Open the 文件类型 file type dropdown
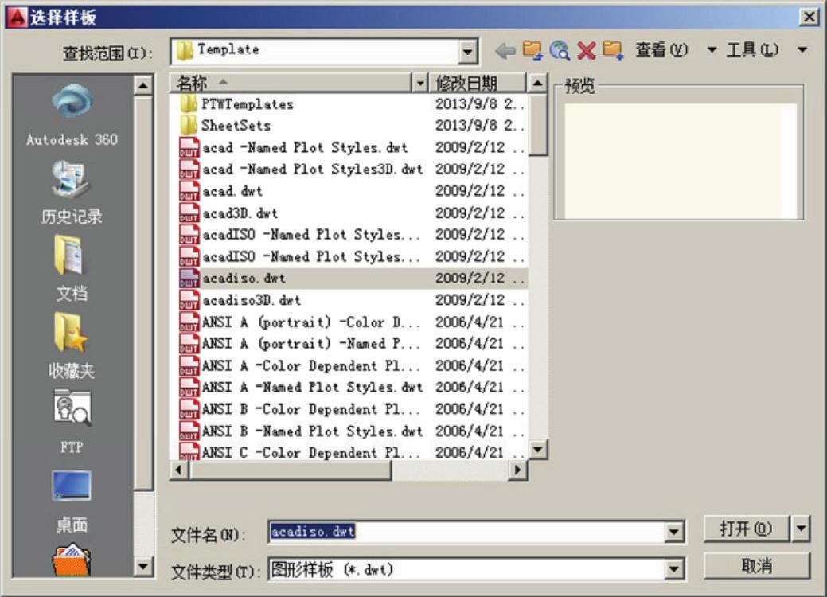The image size is (827, 597). point(675,569)
